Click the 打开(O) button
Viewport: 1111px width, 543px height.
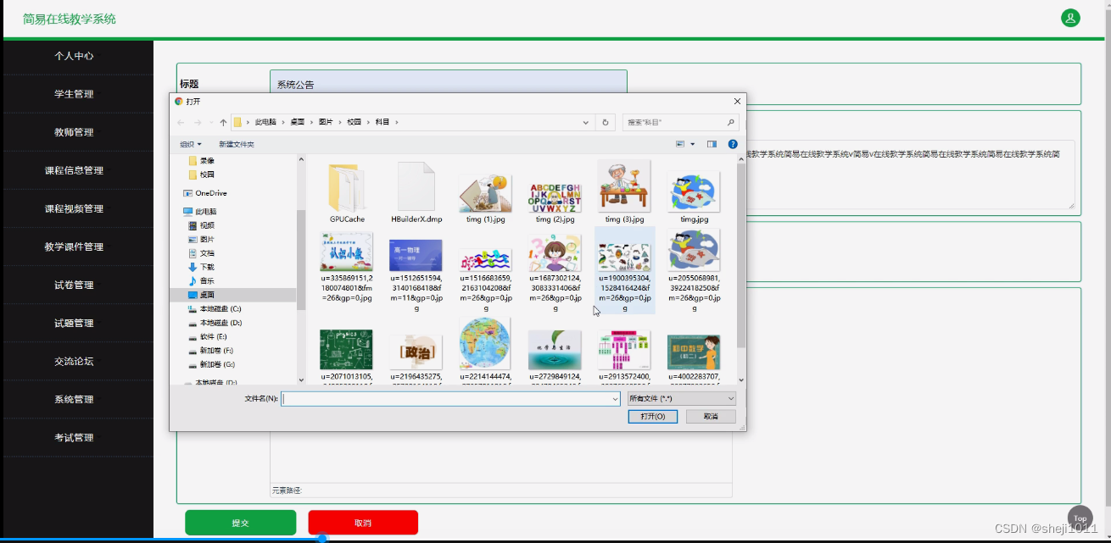pyautogui.click(x=653, y=416)
